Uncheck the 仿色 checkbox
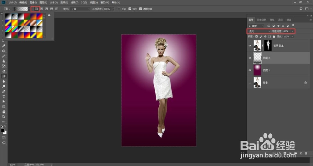The image size is (313, 166). coord(130,9)
